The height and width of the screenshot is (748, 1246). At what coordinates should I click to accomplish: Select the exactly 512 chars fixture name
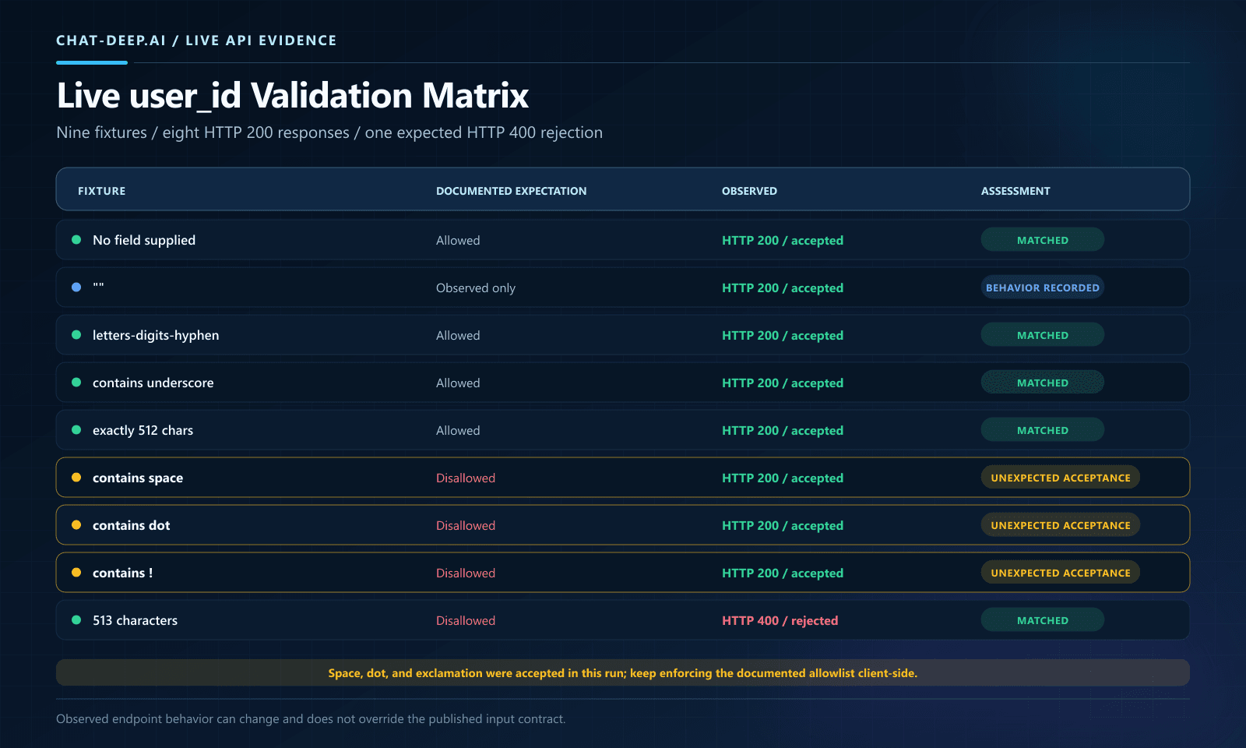click(143, 430)
